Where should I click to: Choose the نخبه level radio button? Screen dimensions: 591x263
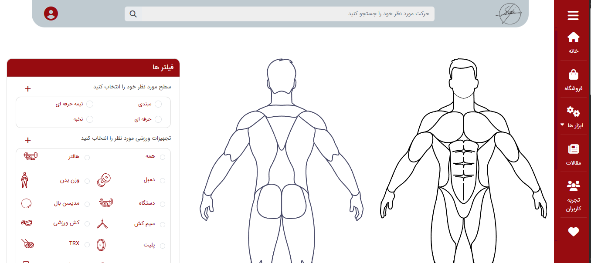90,119
